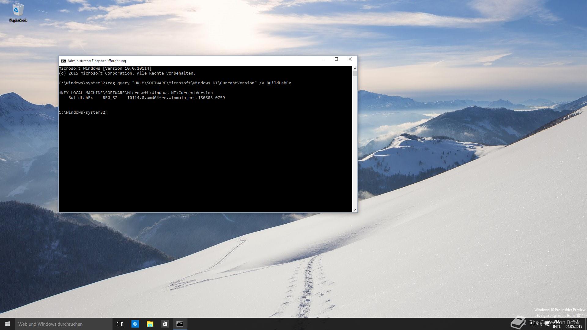Show hidden tray icons arrow
Viewport: 587px width, 330px height.
(525, 324)
